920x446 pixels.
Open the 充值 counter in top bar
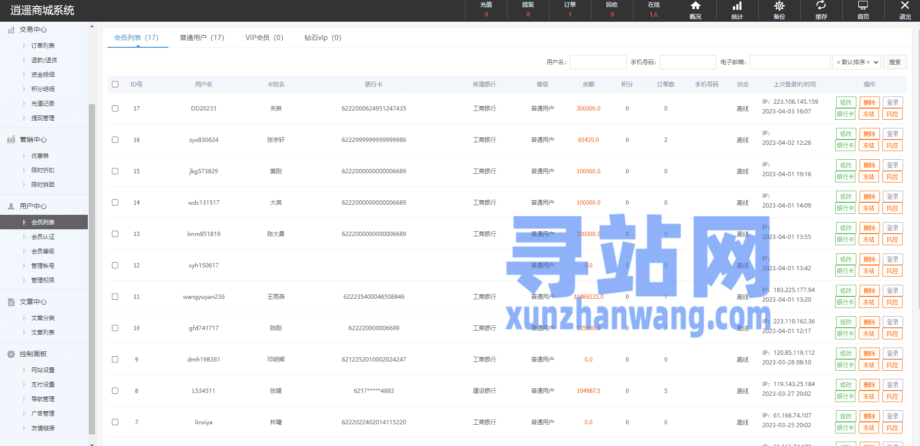(486, 10)
